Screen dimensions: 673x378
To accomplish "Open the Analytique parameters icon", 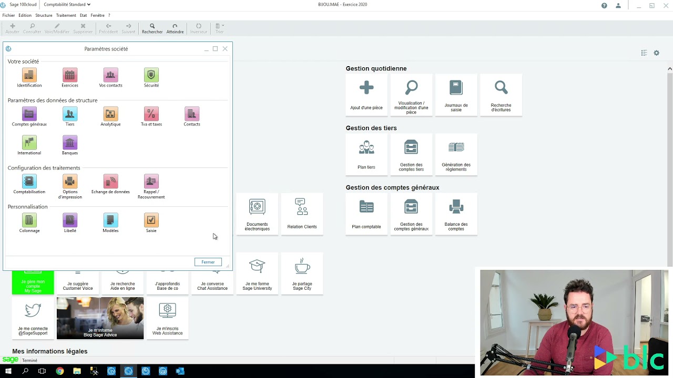I will coord(110,114).
